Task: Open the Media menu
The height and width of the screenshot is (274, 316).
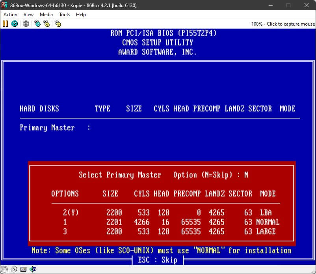Action: click(x=46, y=15)
